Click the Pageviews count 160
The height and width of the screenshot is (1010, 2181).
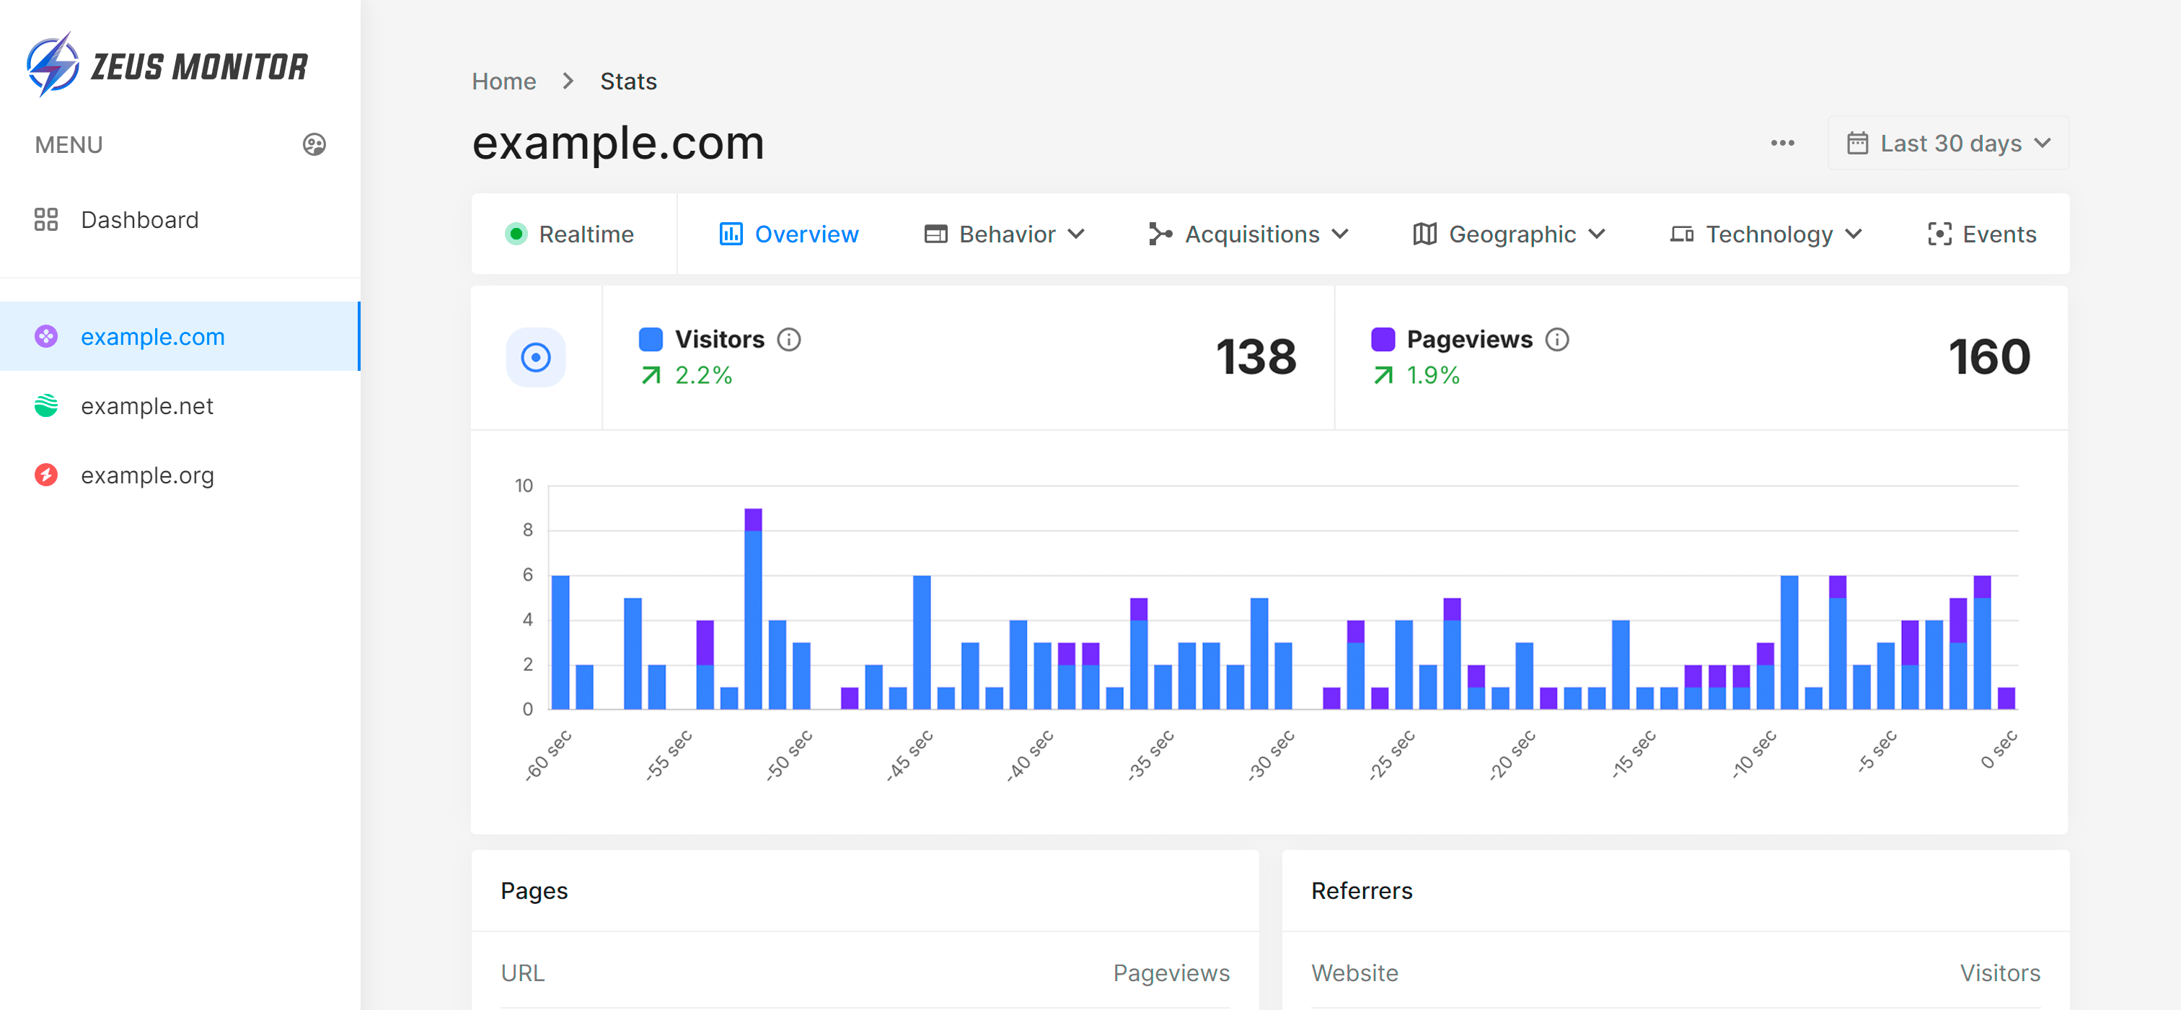pyautogui.click(x=1989, y=356)
